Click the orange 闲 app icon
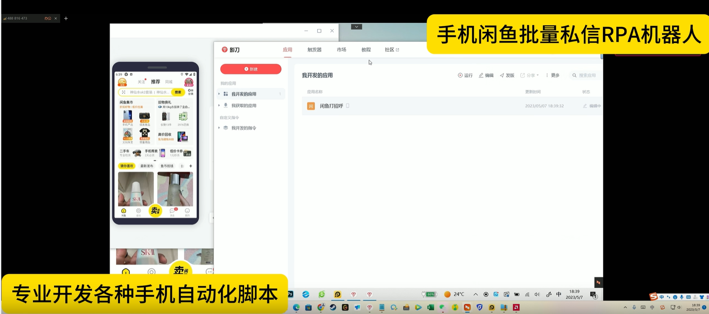 [x=311, y=106]
